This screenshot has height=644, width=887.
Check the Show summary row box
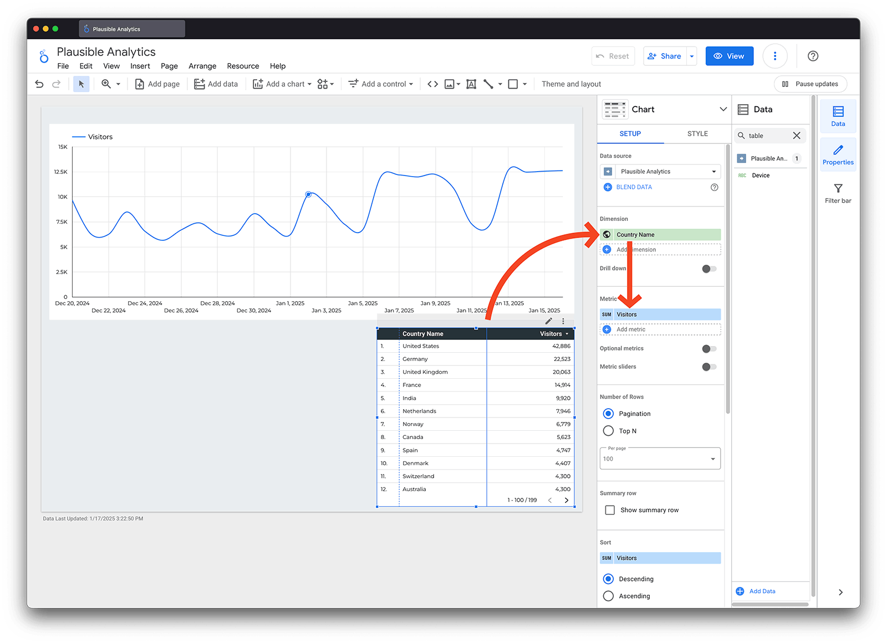[610, 510]
